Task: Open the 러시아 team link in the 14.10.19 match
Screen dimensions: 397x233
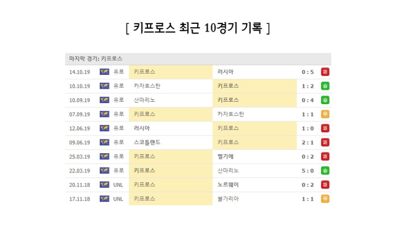Action: coord(225,72)
